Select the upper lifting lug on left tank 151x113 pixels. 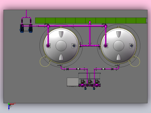[61, 34]
